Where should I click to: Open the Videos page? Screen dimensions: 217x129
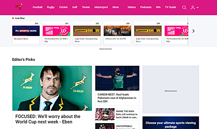coord(131,7)
